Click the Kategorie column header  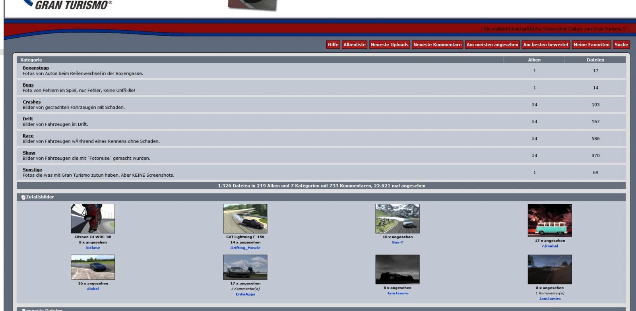pyautogui.click(x=31, y=60)
